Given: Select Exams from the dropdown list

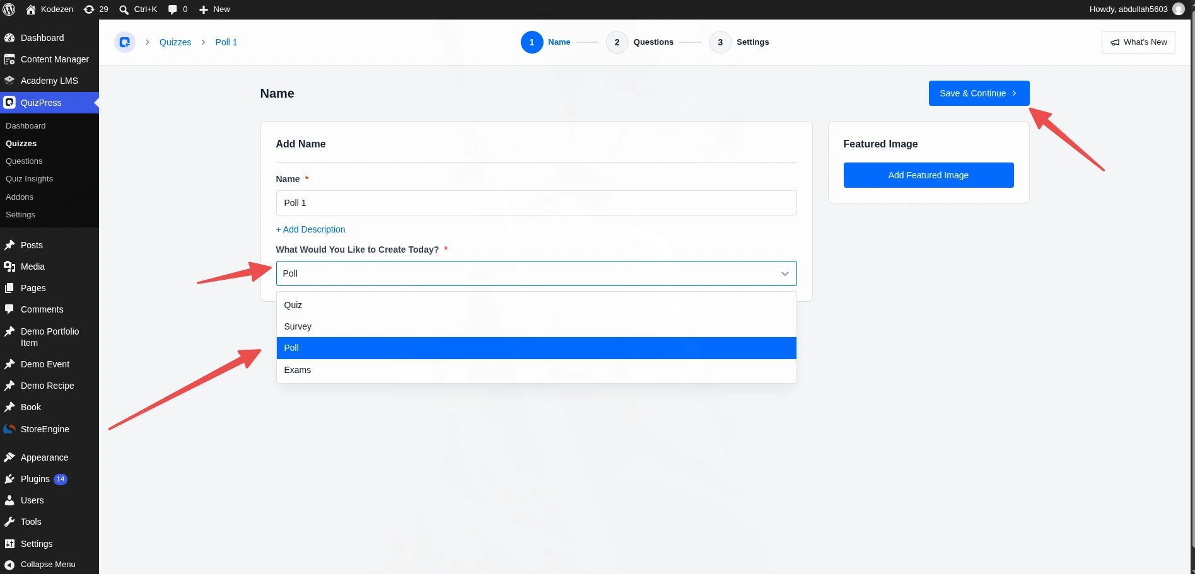Looking at the screenshot, I should tap(536, 370).
